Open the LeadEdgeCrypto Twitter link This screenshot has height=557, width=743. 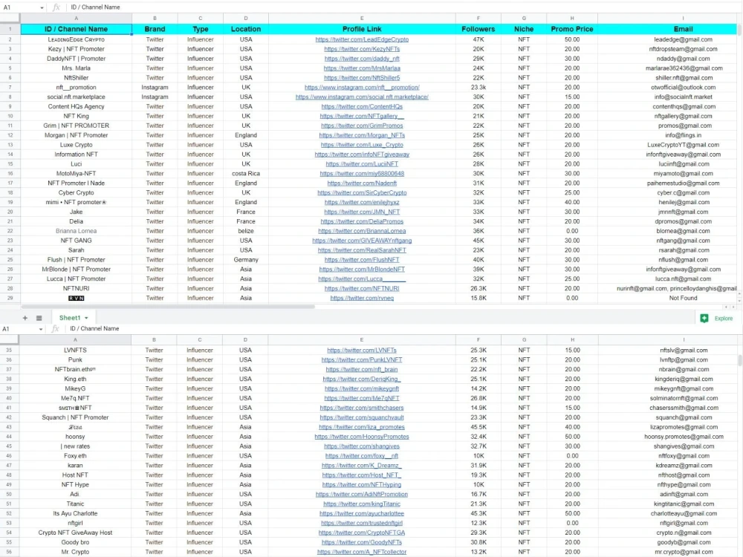tap(362, 39)
